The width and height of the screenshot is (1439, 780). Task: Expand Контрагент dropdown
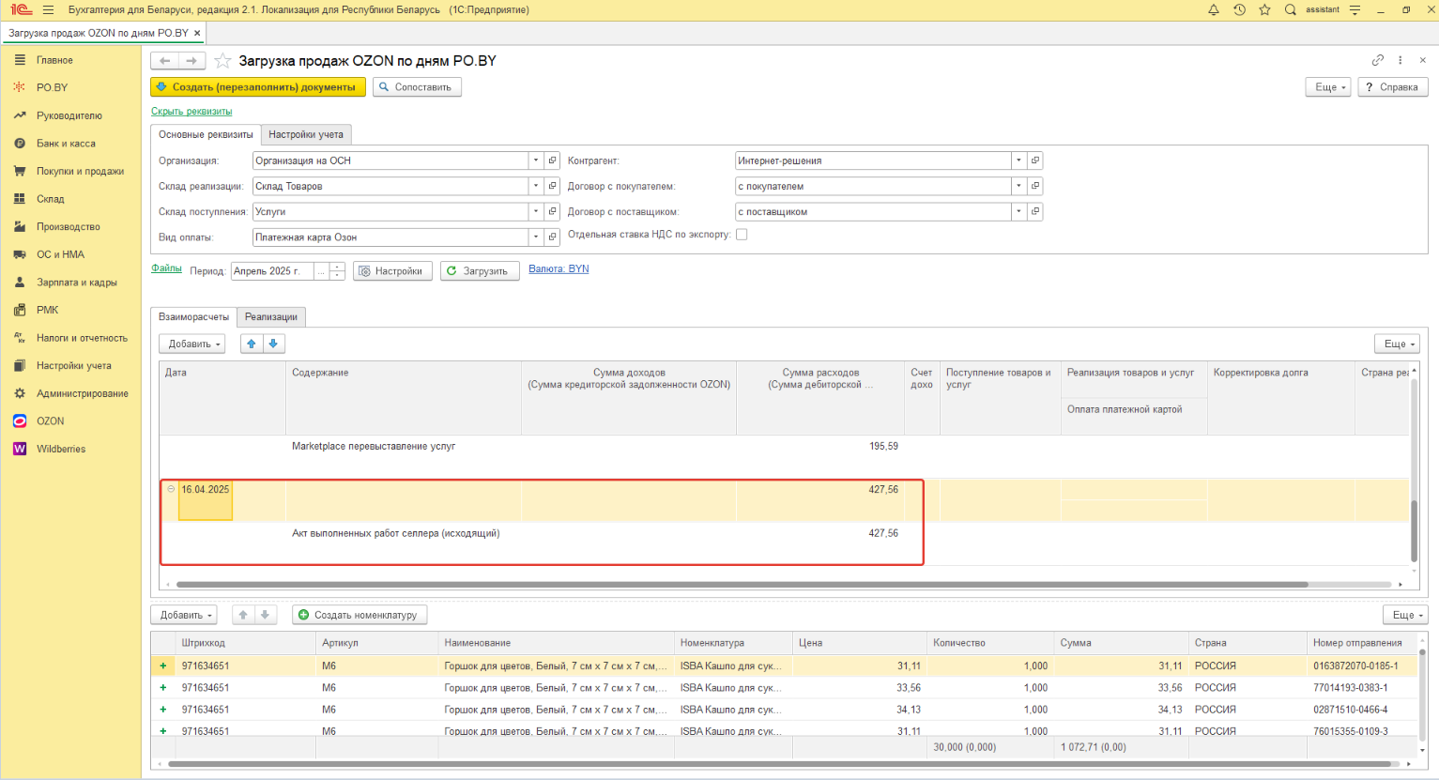coord(1018,161)
